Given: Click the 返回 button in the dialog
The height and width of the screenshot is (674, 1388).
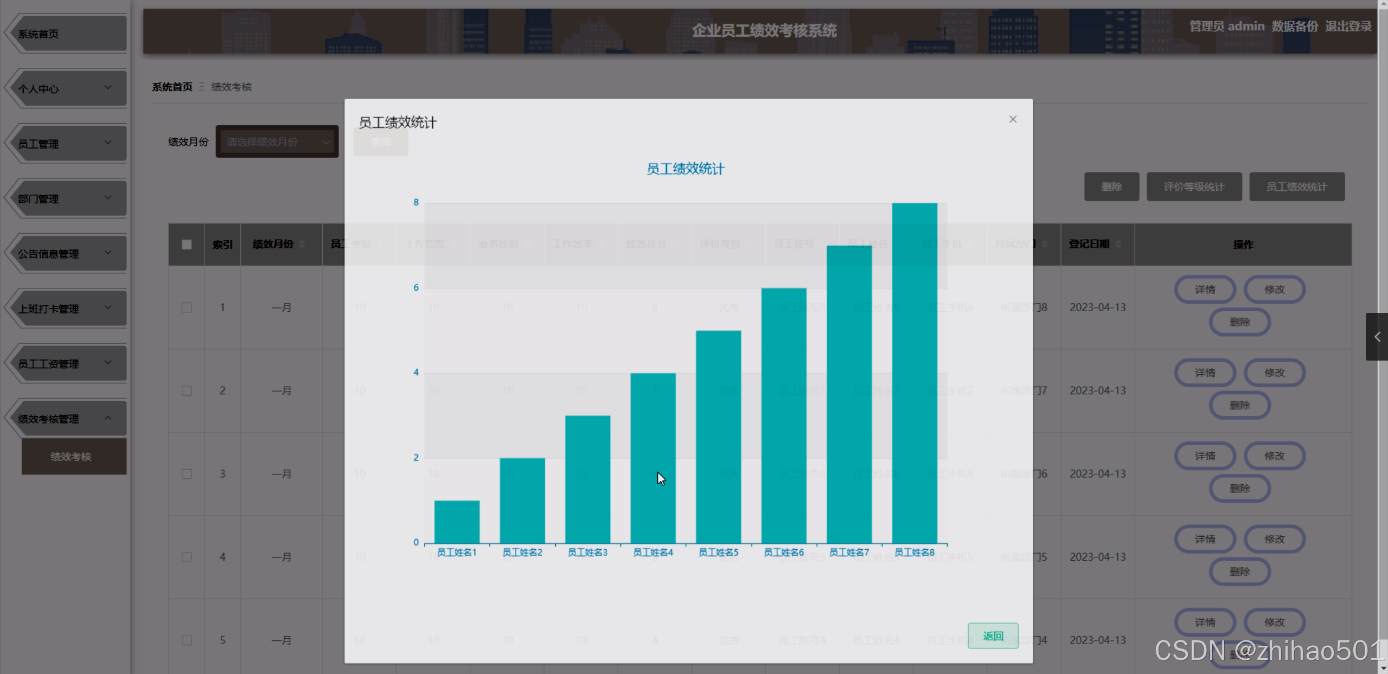Looking at the screenshot, I should click(x=993, y=636).
